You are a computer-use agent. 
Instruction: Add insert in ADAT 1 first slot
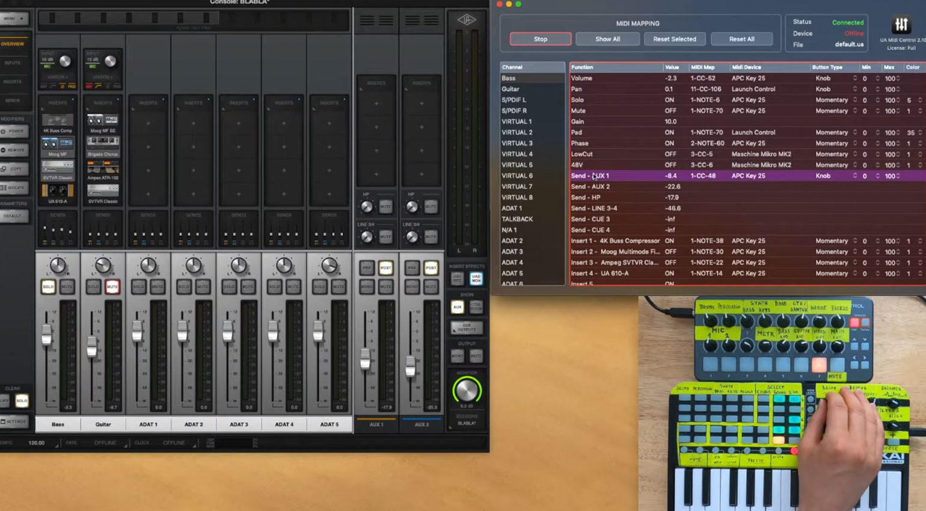tap(148, 123)
